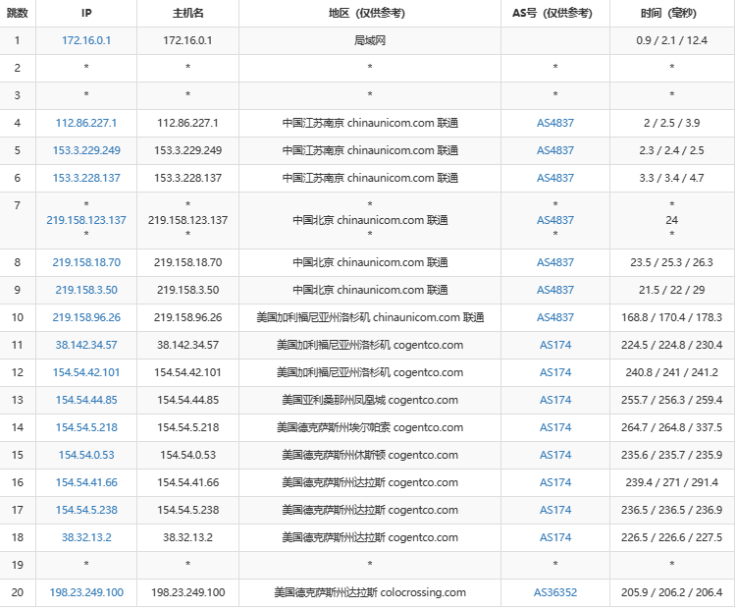Click the AS4837 link in hop 4 row
The width and height of the screenshot is (736, 610).
[555, 123]
